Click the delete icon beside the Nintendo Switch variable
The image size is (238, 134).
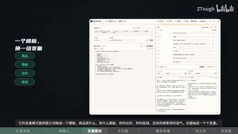tap(213, 33)
